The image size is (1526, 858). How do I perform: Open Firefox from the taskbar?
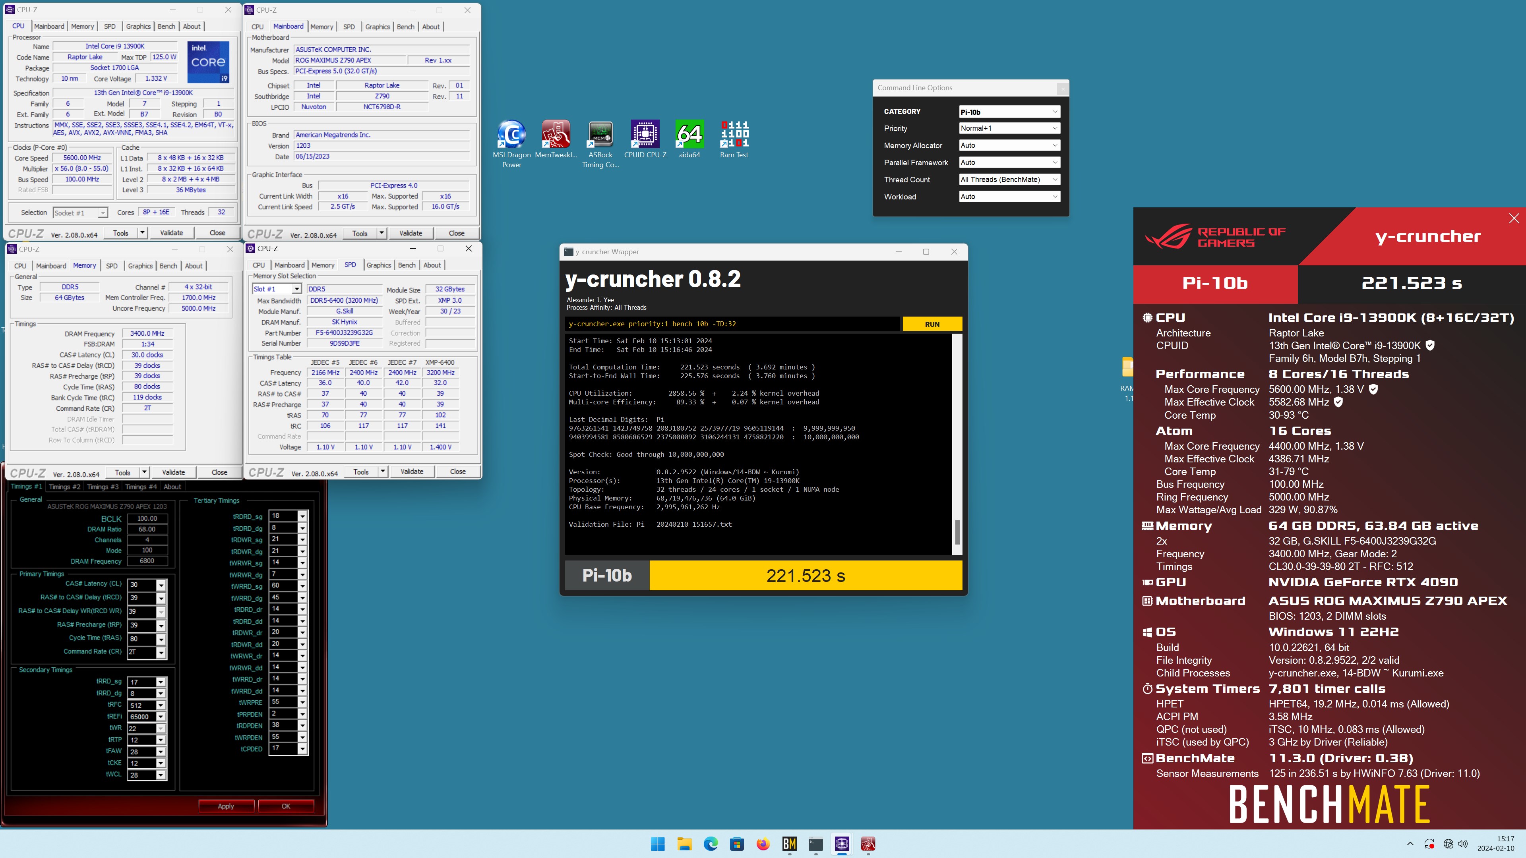pos(763,844)
